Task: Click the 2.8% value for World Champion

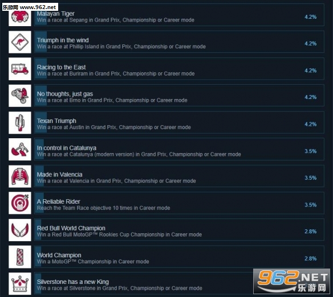Action: coord(311,258)
